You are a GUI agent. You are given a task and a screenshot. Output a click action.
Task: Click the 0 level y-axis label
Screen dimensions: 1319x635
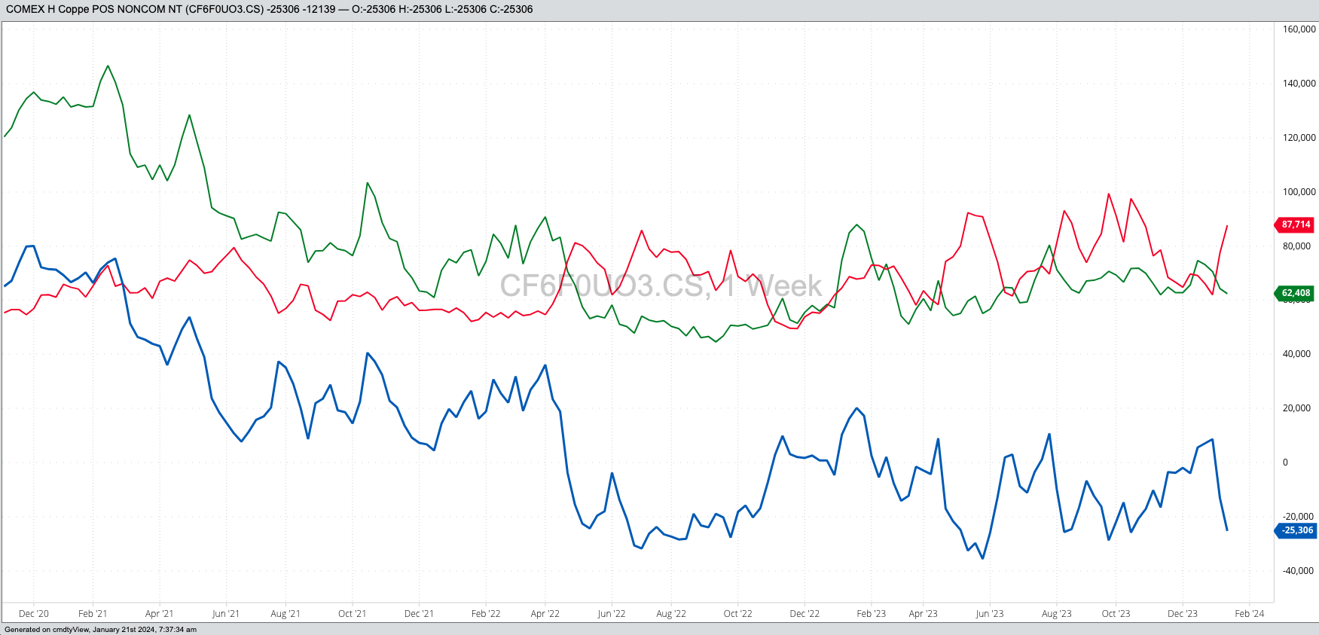[x=1285, y=463]
